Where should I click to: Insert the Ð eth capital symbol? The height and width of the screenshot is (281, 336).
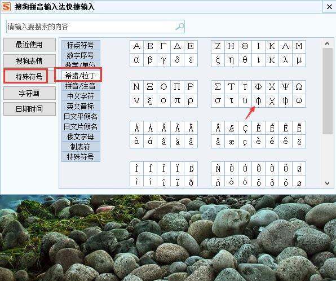point(191,169)
